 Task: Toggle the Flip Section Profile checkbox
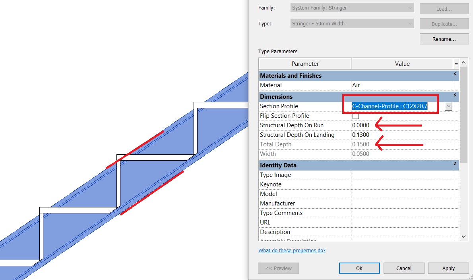click(356, 115)
